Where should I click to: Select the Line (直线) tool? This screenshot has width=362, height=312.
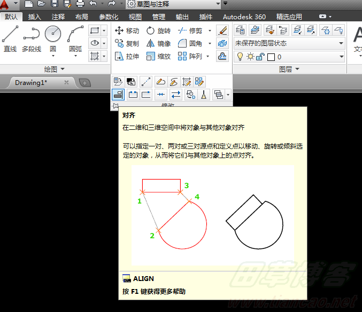[x=10, y=39]
